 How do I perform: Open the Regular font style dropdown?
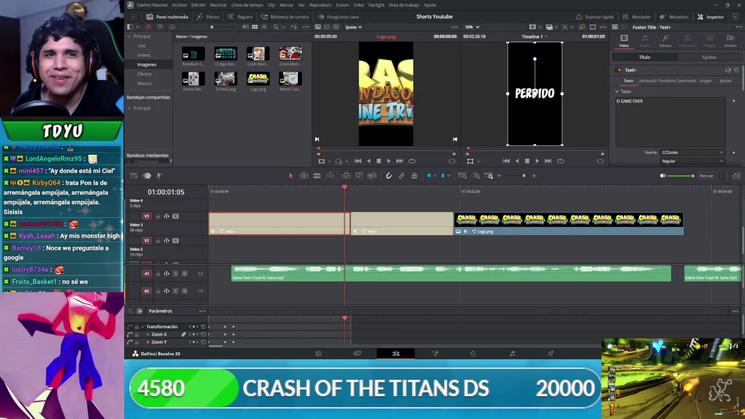pyautogui.click(x=693, y=161)
